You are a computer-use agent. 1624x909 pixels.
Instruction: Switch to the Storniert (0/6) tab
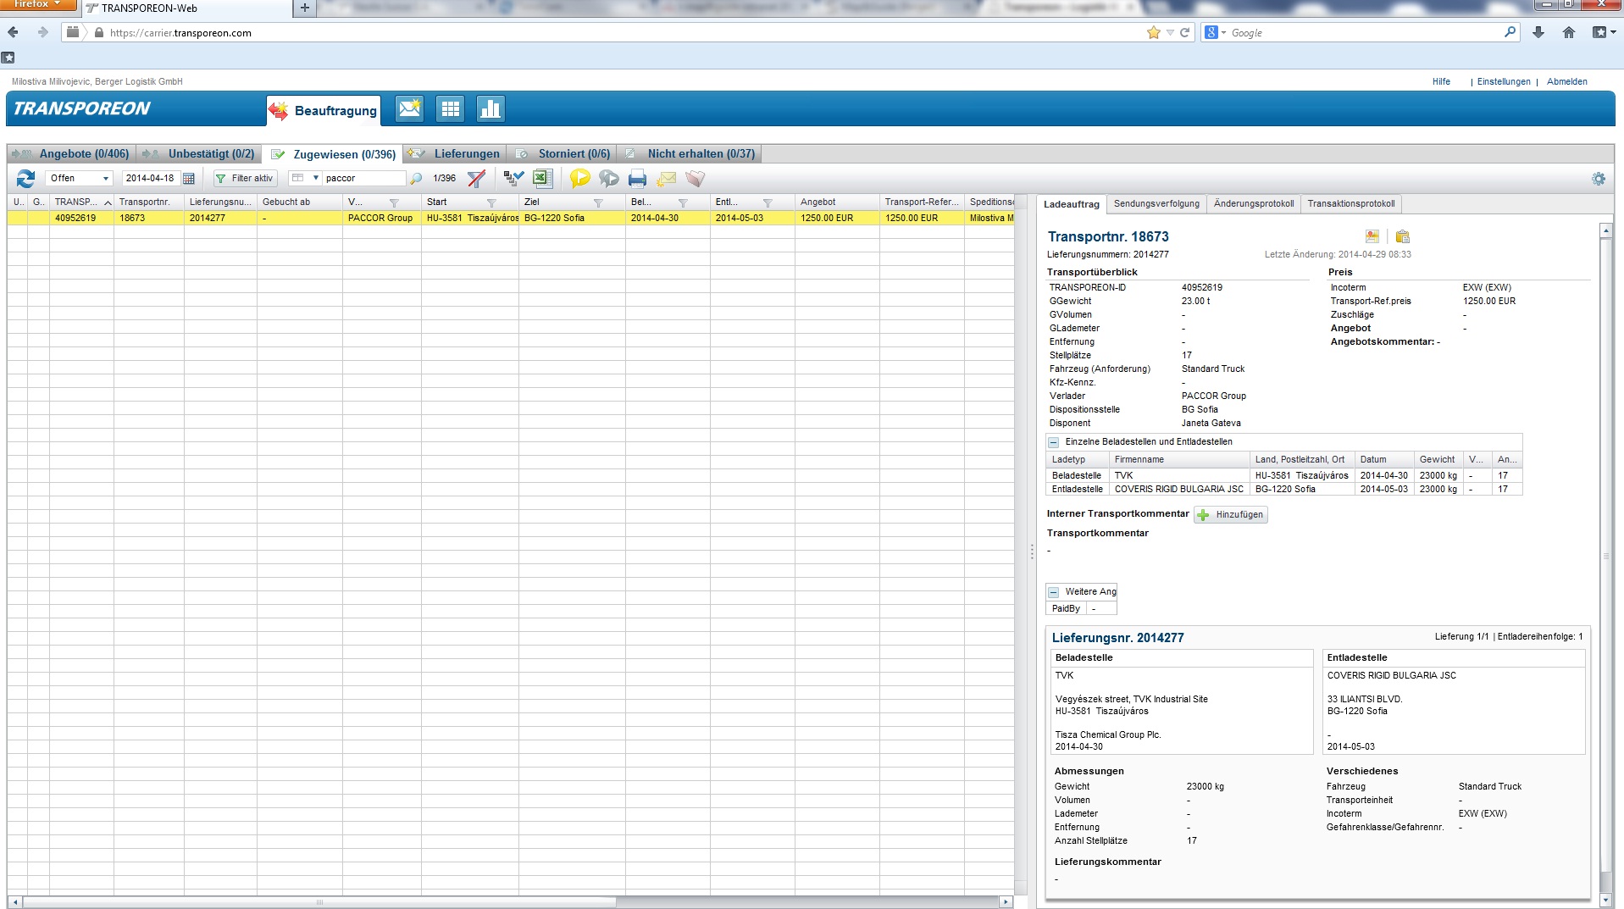tap(564, 153)
